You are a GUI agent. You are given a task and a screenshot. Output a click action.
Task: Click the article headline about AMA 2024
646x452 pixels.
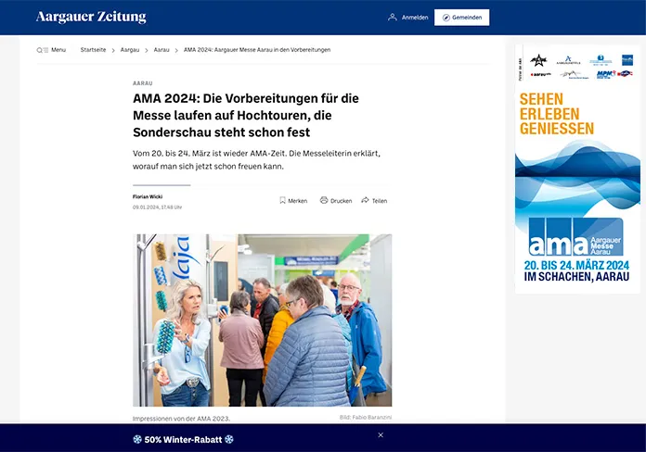[246, 115]
